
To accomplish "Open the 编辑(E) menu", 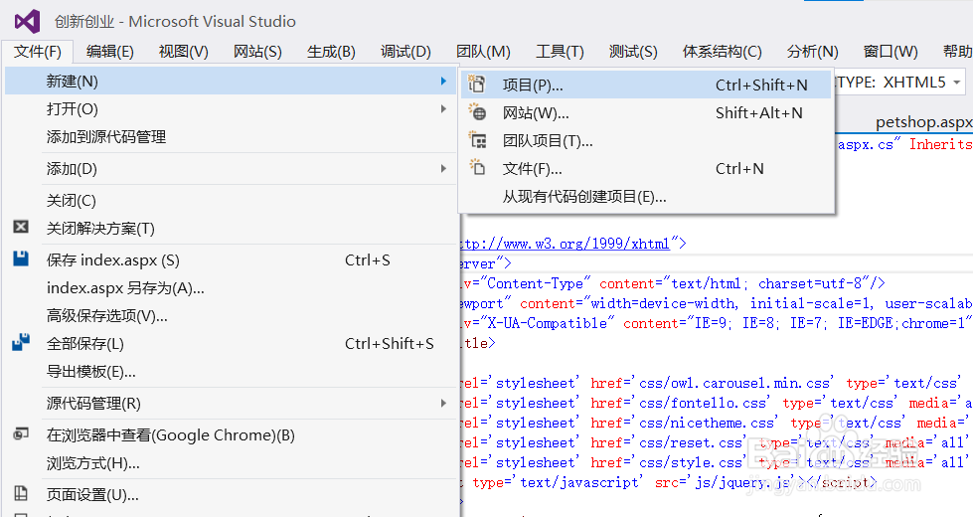I will (x=110, y=52).
